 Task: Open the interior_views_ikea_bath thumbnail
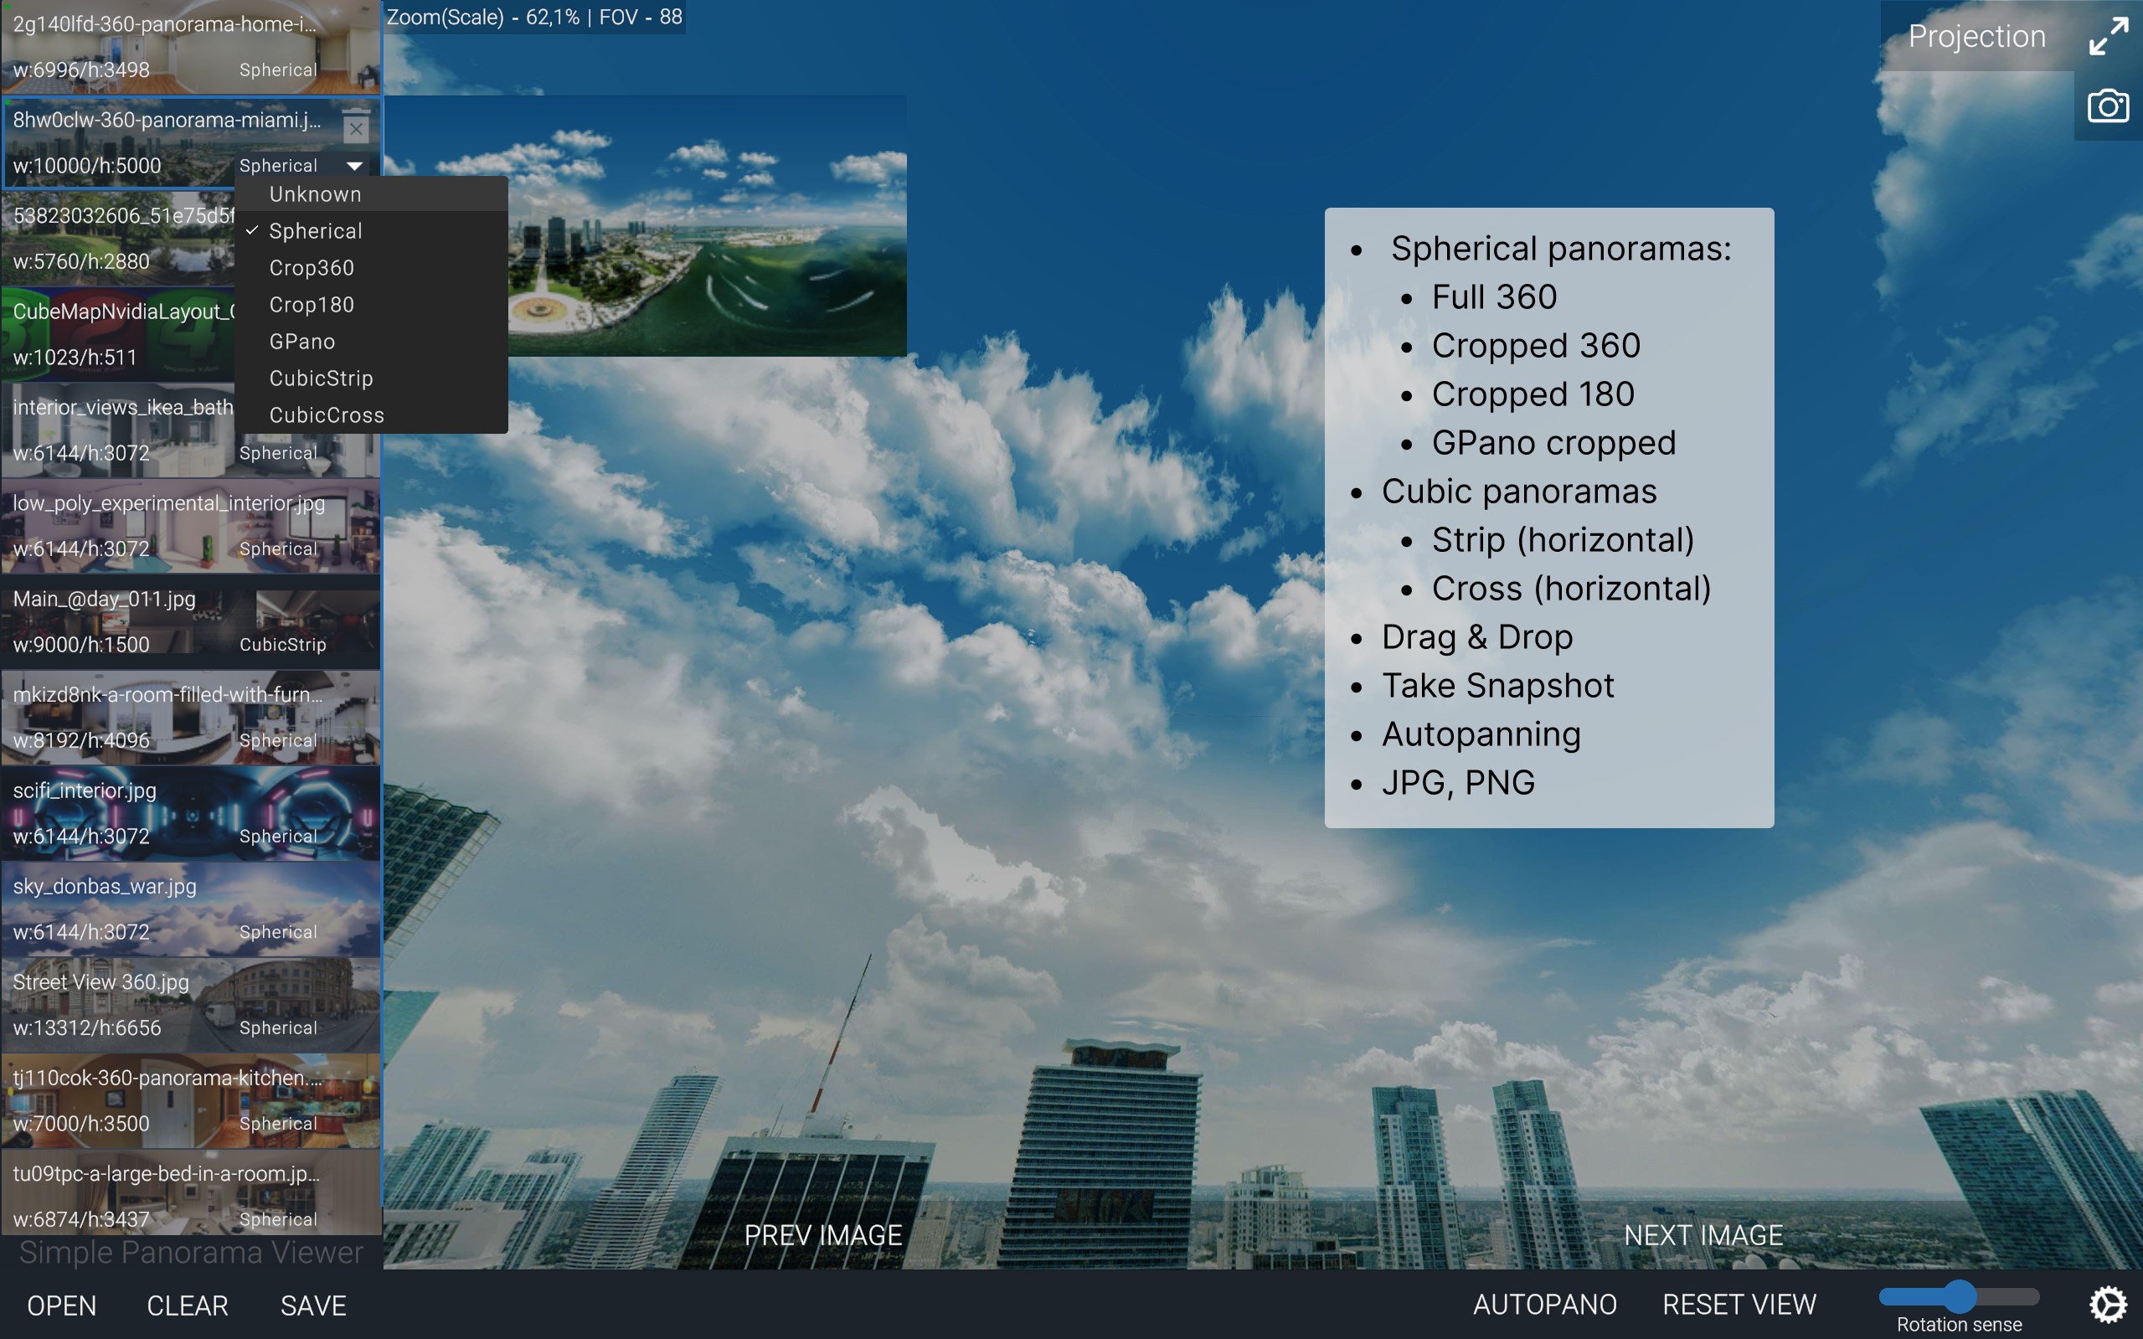click(190, 430)
